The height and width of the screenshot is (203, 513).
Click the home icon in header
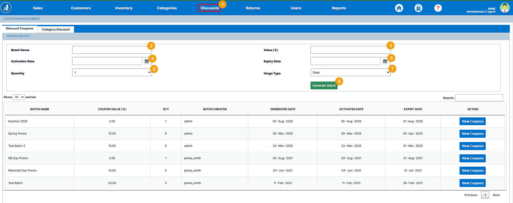(x=399, y=8)
